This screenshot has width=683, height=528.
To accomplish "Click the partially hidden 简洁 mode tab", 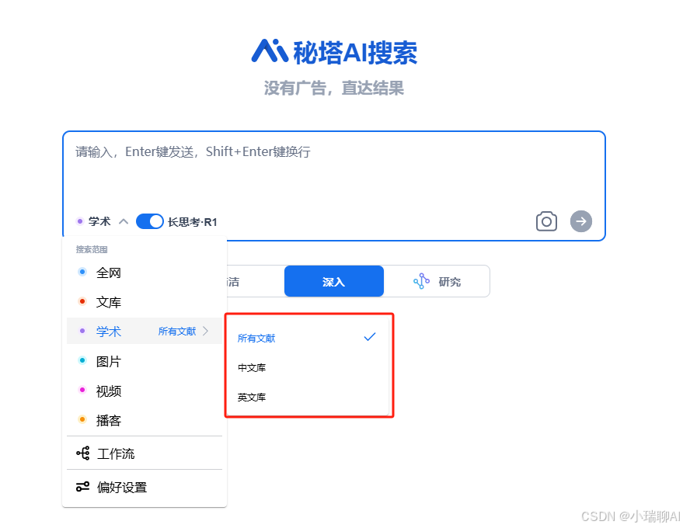I will [255, 281].
